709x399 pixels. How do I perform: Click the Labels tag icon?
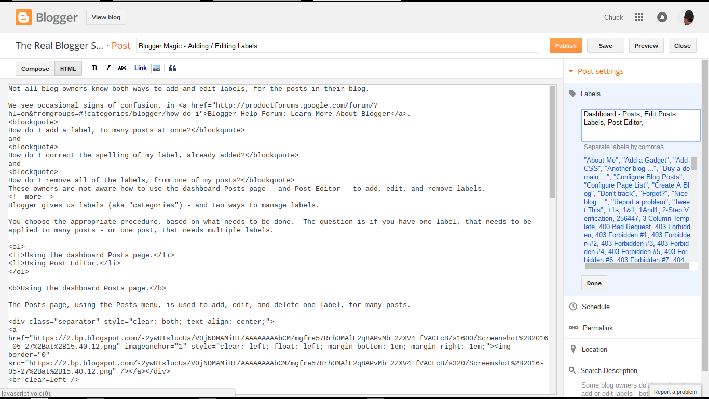(572, 94)
